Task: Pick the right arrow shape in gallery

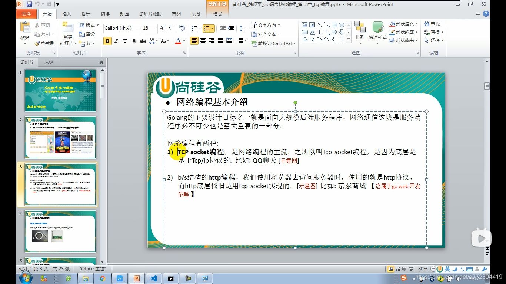Action: pyautogui.click(x=334, y=32)
